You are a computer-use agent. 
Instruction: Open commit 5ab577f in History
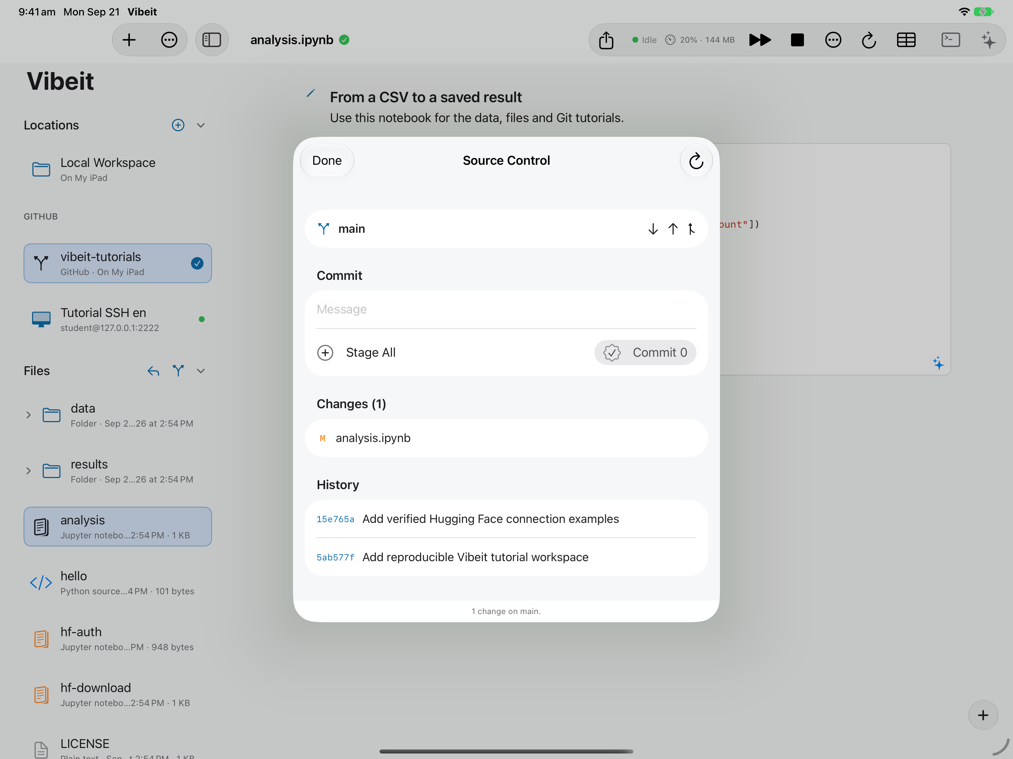(506, 557)
